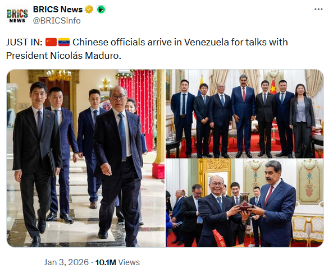Open the @BRICSinfo handle link

click(x=57, y=21)
